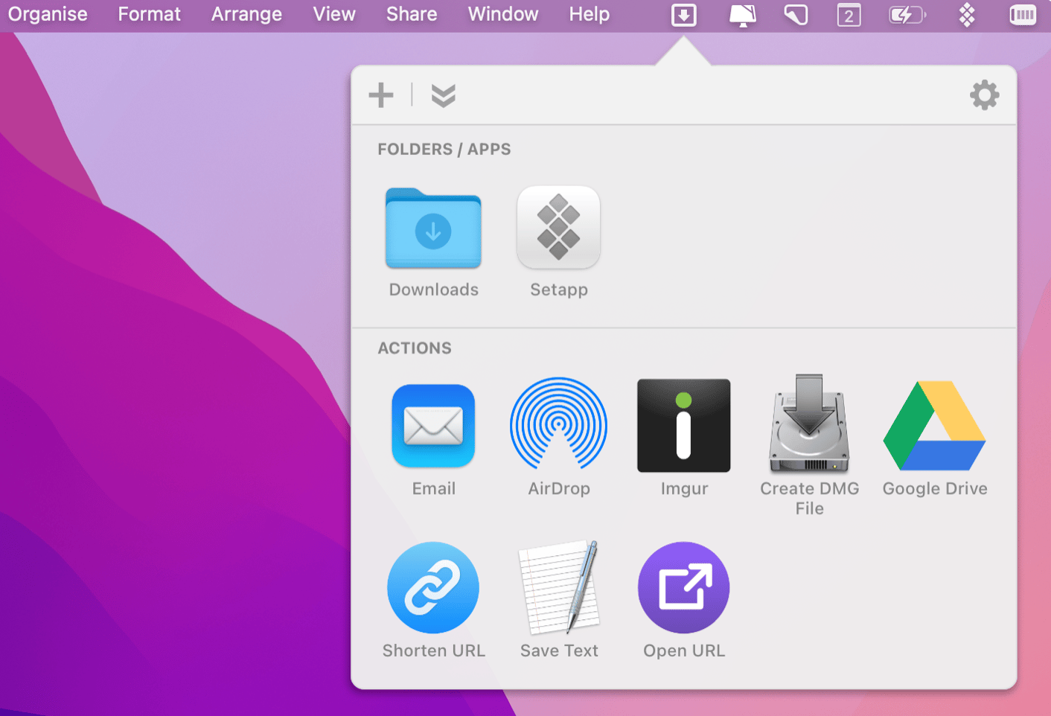Select the Email action

[x=433, y=426]
